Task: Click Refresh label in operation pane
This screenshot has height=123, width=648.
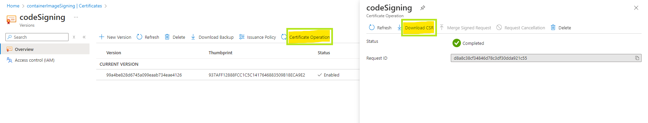Action: coord(384,28)
